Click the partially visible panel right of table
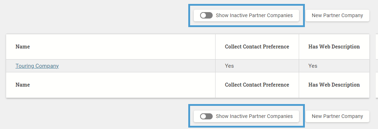The height and width of the screenshot is (129, 378). tap(377, 66)
